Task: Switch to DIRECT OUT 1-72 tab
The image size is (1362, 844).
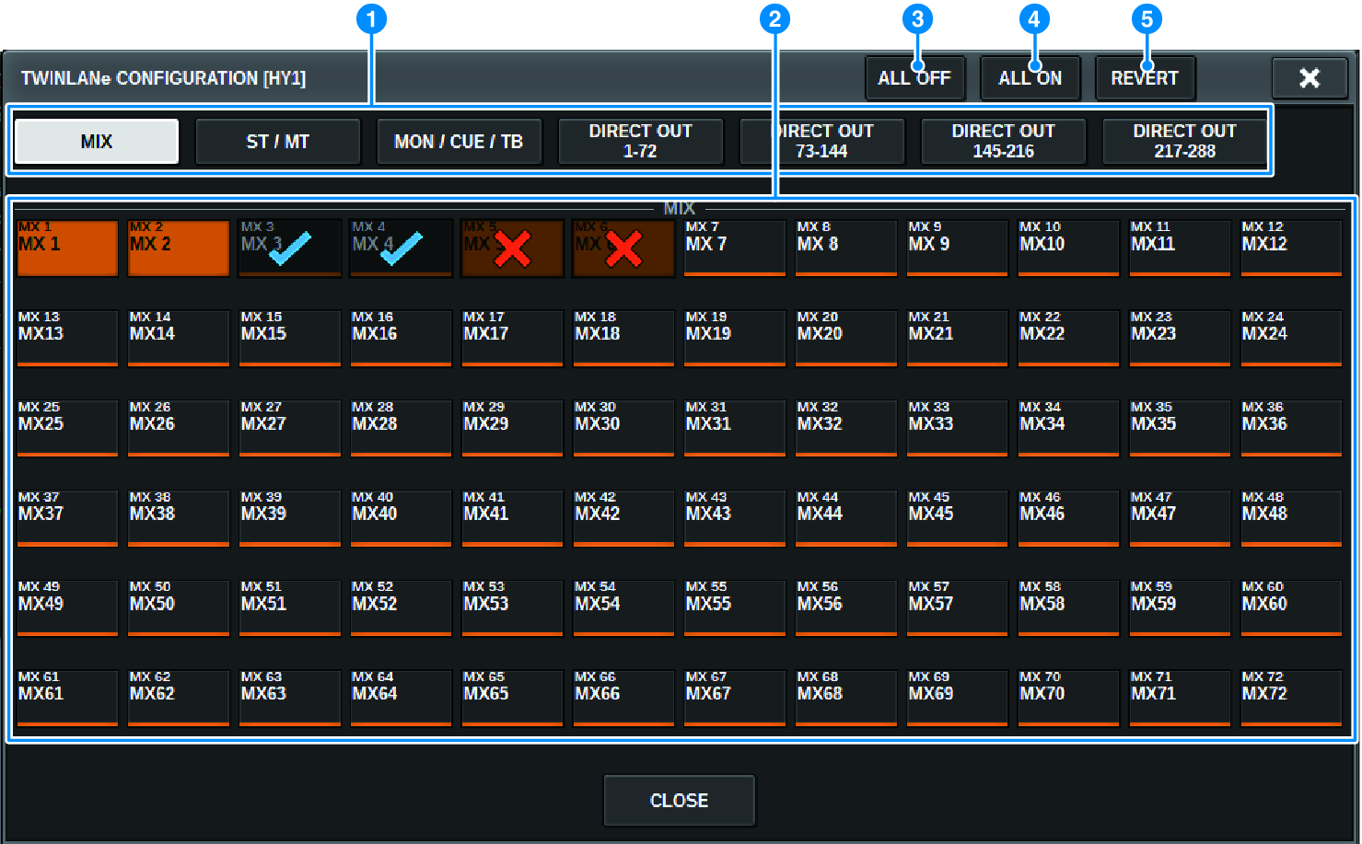Action: (x=640, y=142)
